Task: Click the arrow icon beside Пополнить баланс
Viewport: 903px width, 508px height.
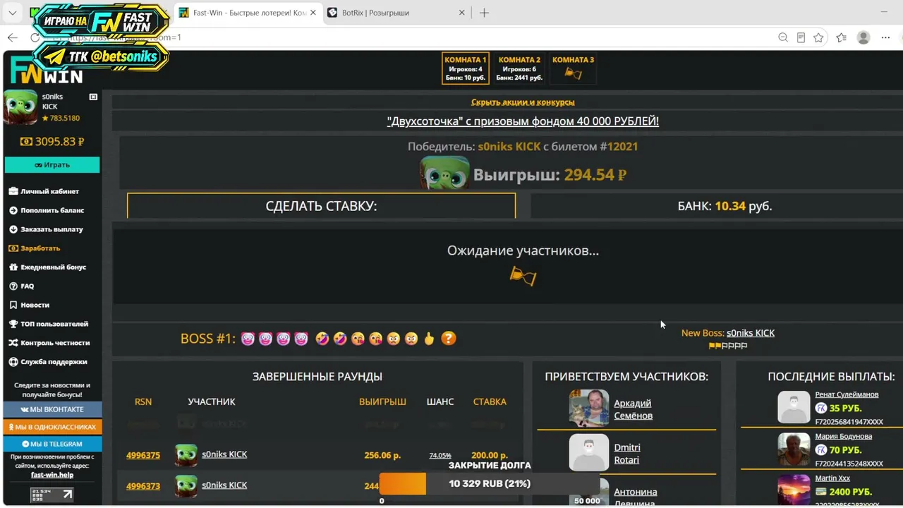Action: (13, 210)
